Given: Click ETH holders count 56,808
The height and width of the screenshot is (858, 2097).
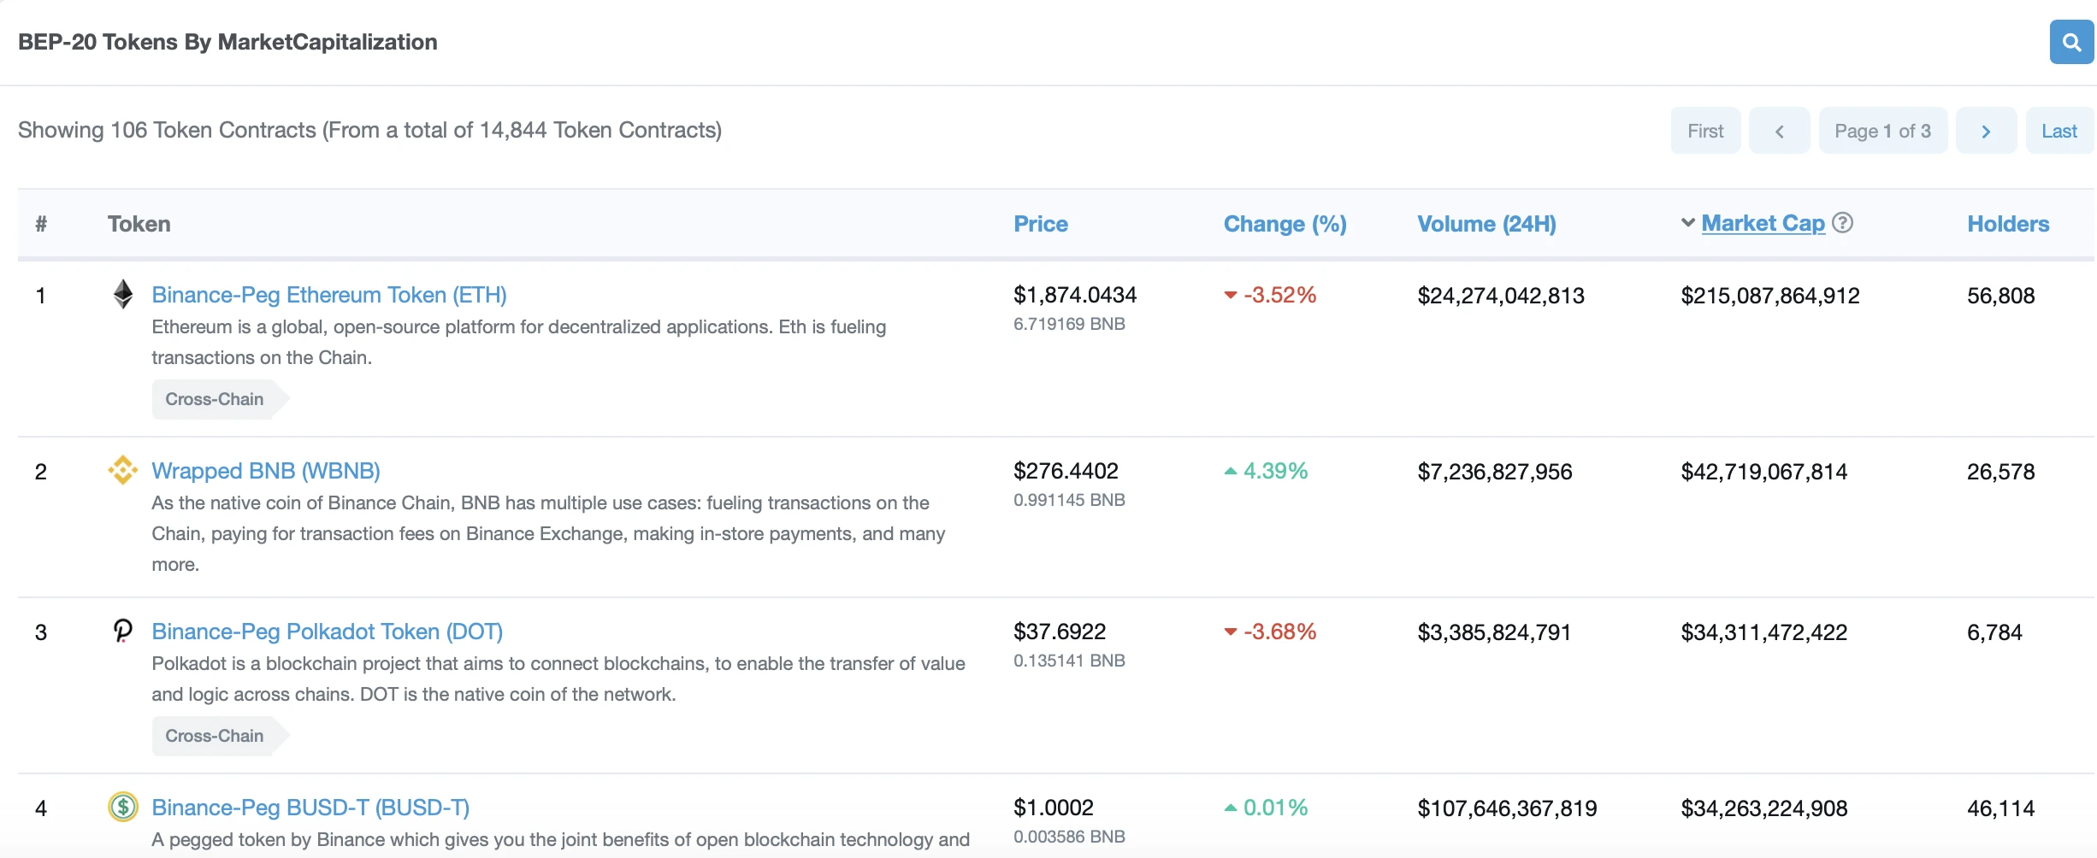Looking at the screenshot, I should [x=2000, y=296].
